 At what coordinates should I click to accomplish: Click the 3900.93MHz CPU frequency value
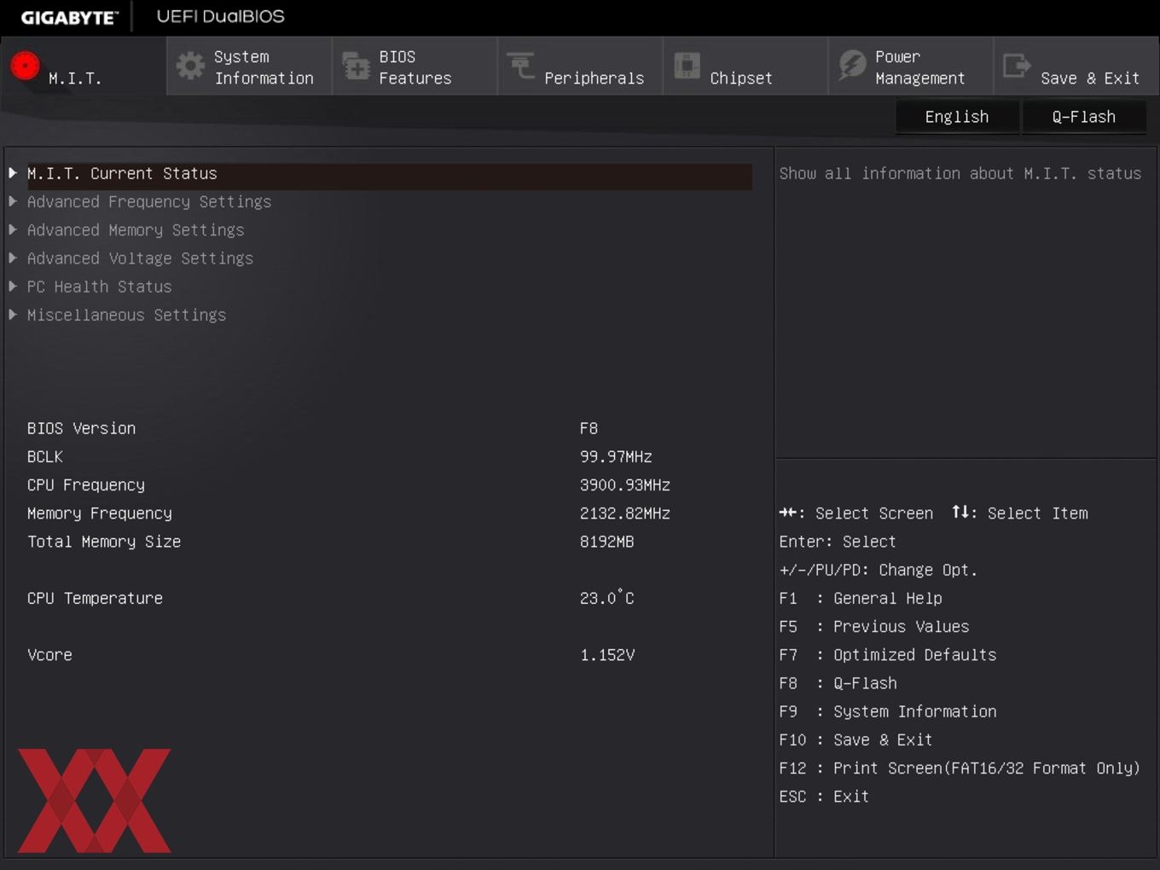pos(625,485)
